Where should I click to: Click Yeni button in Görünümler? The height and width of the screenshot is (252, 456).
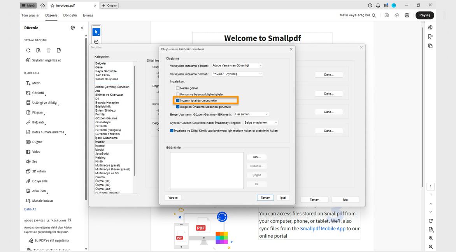tap(256, 157)
